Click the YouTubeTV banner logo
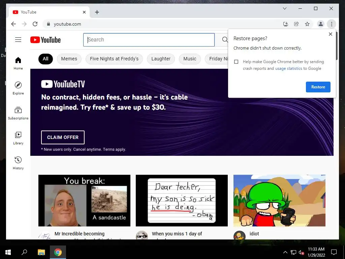The width and height of the screenshot is (345, 259). click(63, 84)
